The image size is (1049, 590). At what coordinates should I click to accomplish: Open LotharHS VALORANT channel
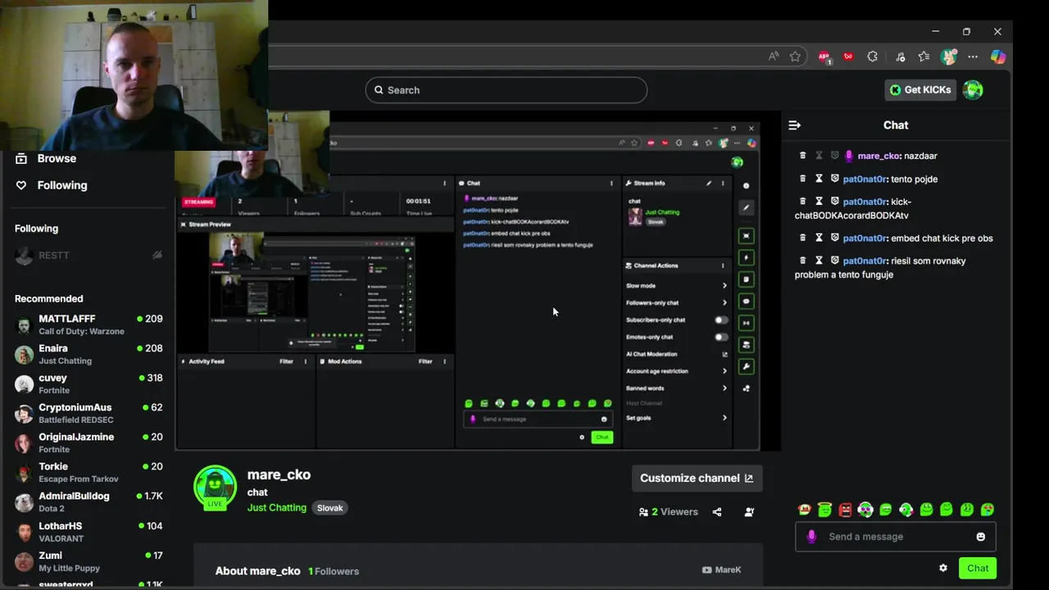point(89,532)
